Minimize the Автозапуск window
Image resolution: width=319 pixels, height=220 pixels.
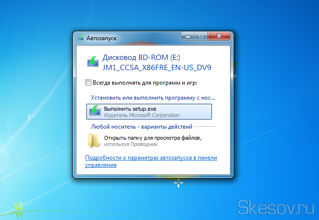188,36
